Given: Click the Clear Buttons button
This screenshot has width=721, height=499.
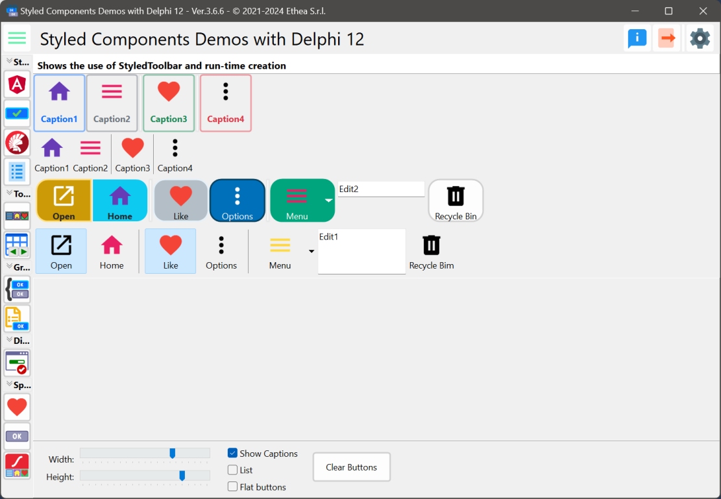Looking at the screenshot, I should coord(351,467).
